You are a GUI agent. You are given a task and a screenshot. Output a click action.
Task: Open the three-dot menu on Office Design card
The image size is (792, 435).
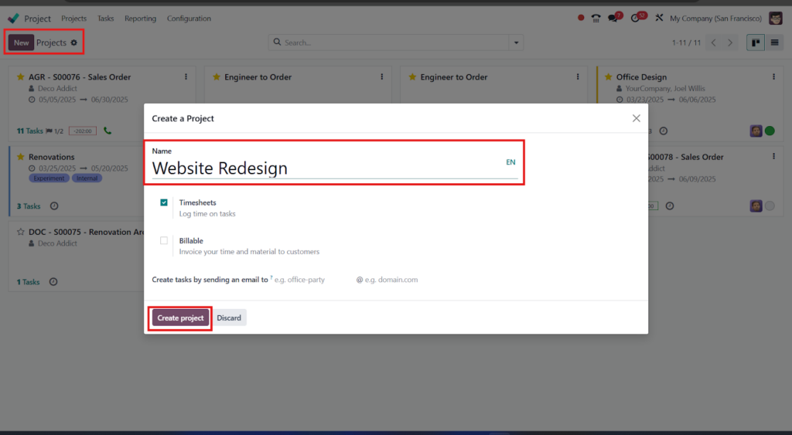773,77
